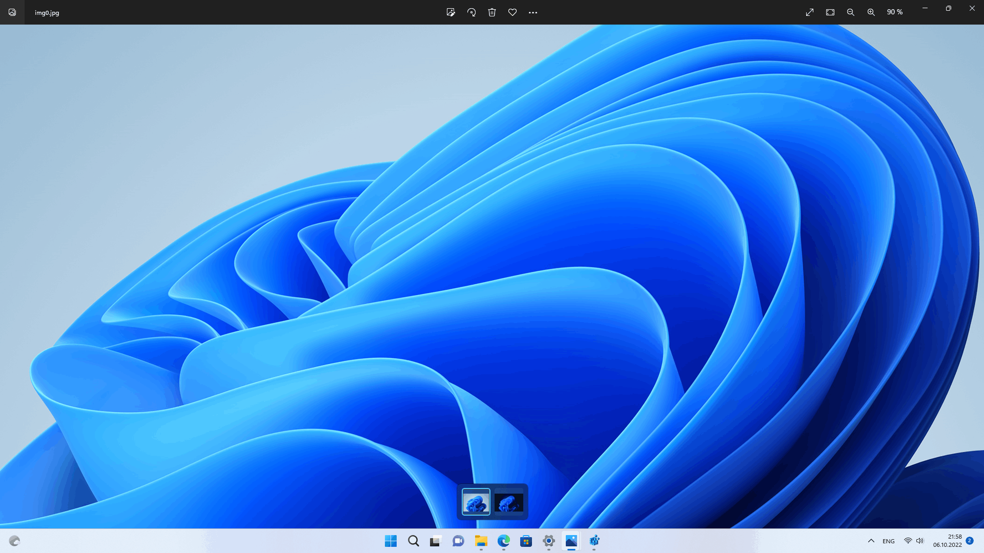Open File Explorer from taskbar

pos(481,541)
